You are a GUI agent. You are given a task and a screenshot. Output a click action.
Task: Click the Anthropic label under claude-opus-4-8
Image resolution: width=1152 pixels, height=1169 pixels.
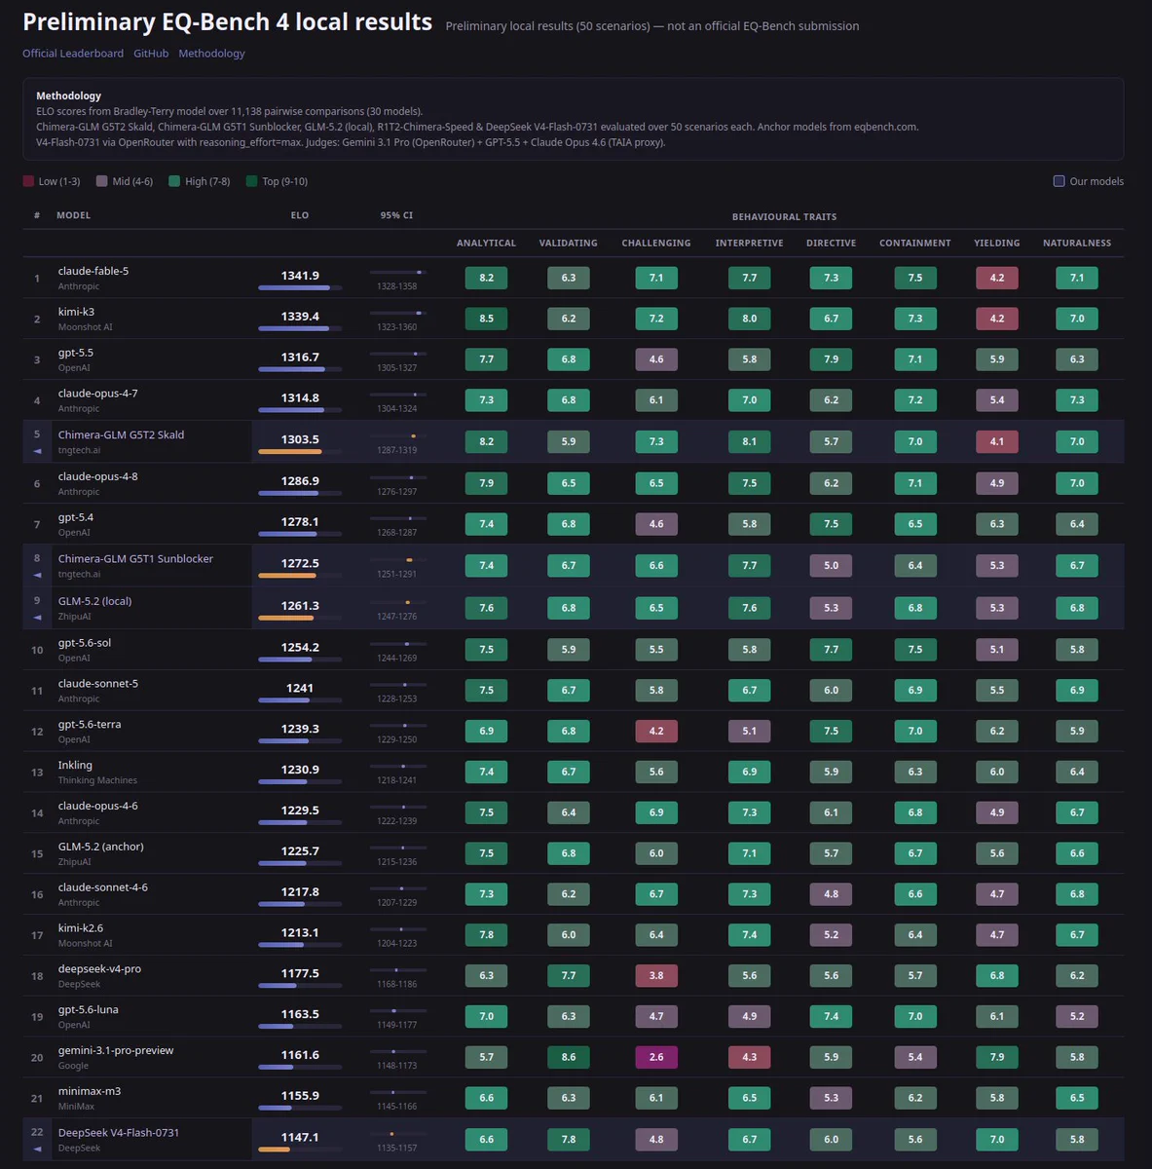click(x=79, y=492)
